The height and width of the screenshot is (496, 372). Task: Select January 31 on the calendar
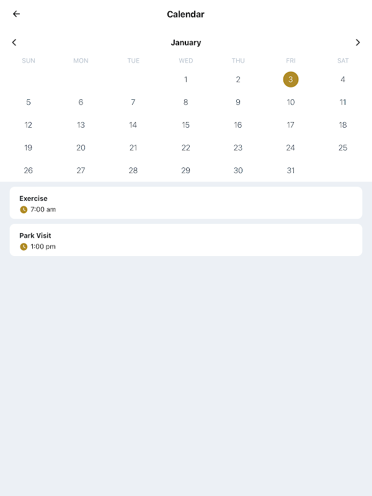click(291, 170)
